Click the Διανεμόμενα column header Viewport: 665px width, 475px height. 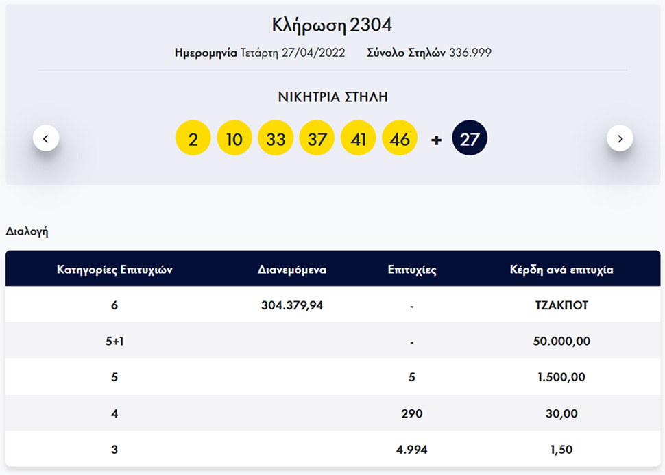coord(292,270)
